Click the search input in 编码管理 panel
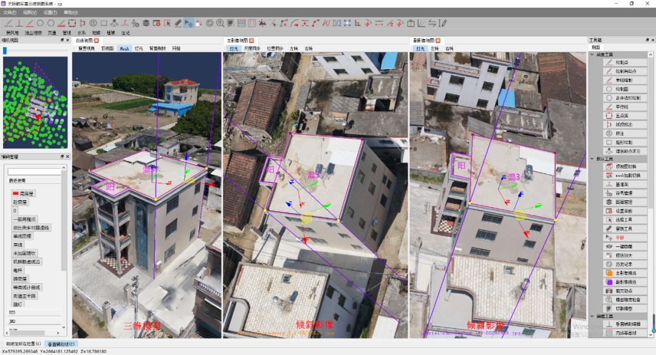Screen dimensions: 656x355 tap(34, 172)
